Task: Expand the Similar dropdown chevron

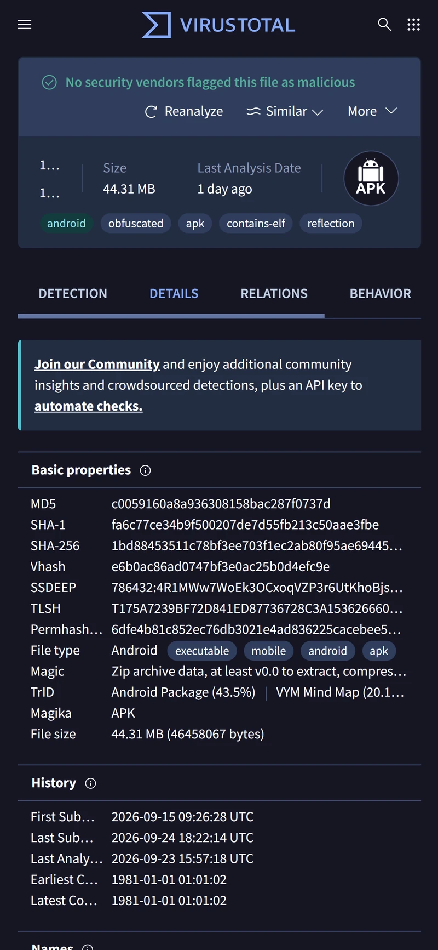Action: (318, 112)
